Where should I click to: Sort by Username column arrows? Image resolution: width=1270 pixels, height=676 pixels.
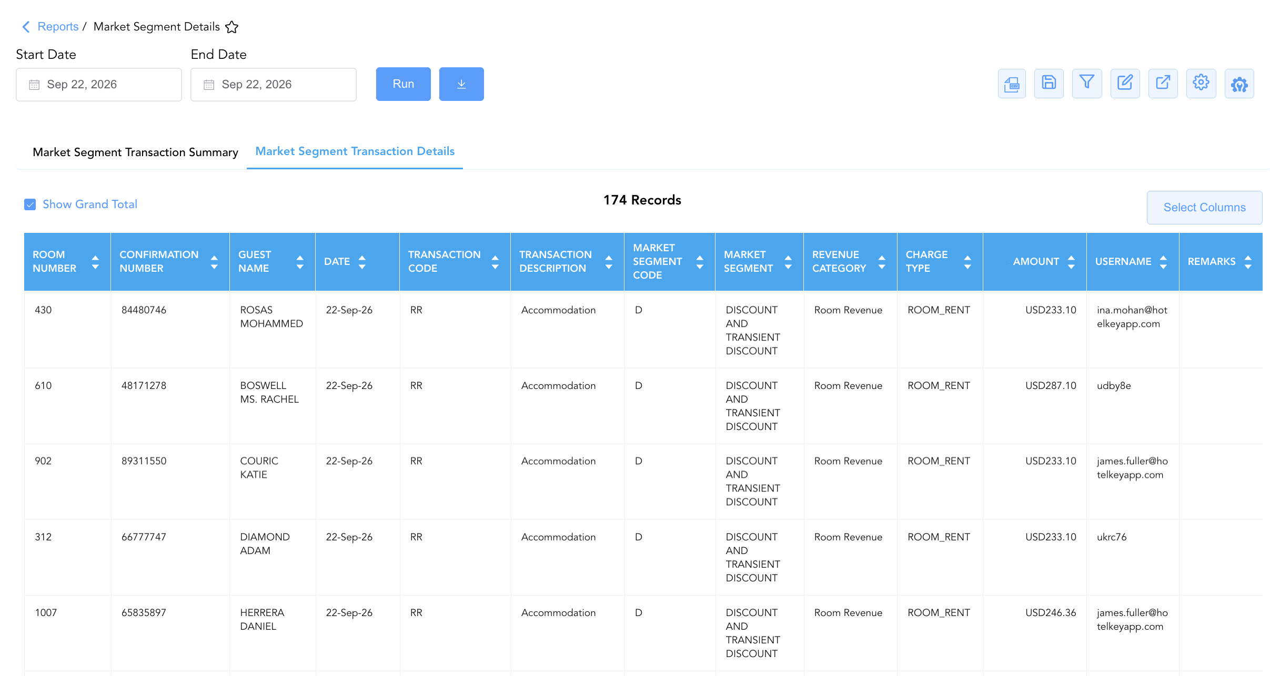(1163, 262)
